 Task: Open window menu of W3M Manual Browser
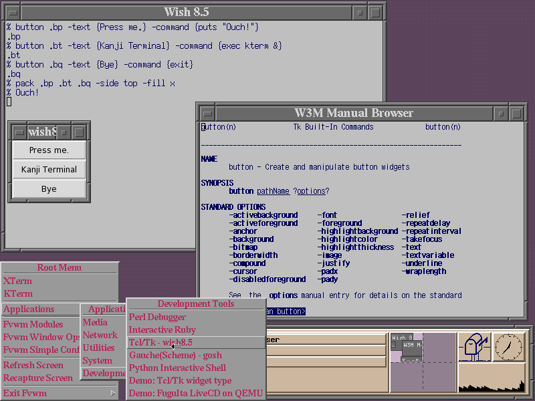click(x=207, y=113)
